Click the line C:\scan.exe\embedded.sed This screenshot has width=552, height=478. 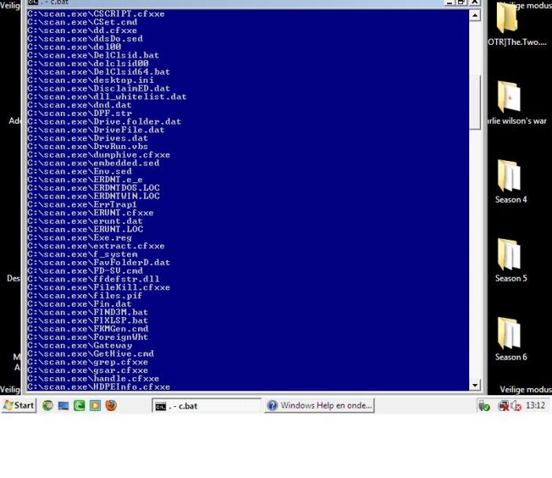93,163
